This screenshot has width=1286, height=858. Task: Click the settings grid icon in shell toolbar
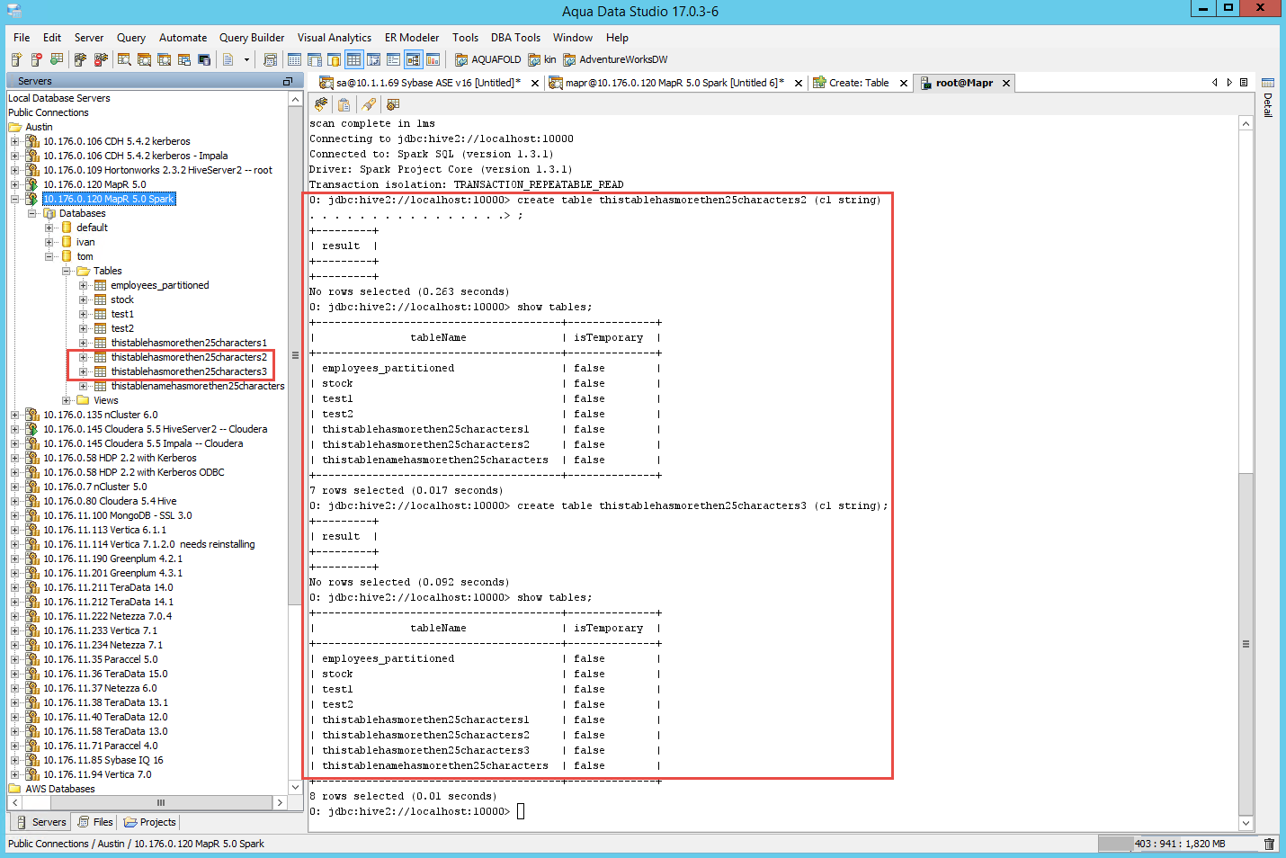click(x=393, y=104)
